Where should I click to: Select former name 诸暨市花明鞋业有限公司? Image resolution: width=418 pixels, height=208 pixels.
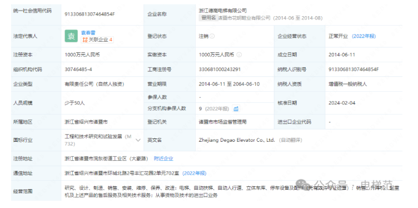tap(244, 18)
